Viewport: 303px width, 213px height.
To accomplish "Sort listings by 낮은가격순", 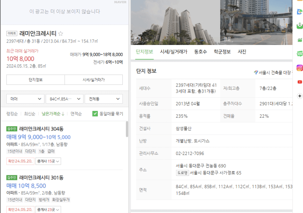I will point(53,114).
